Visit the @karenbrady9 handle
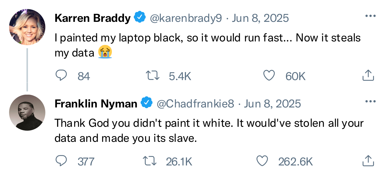The width and height of the screenshot is (387, 177). 186,18
